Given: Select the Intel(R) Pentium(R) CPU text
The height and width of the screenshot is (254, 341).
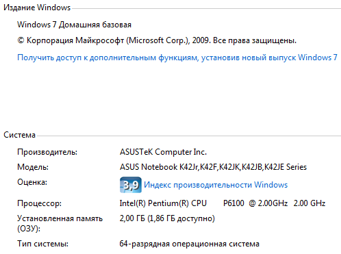Looking at the screenshot, I should pos(163,203).
